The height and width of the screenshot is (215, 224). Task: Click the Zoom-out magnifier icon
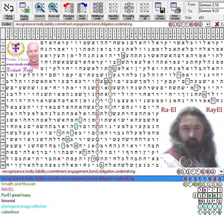(54, 8)
